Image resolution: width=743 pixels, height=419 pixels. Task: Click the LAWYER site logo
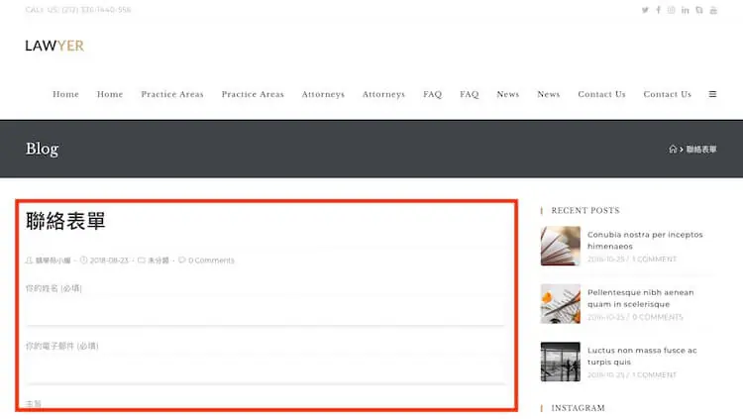(54, 46)
